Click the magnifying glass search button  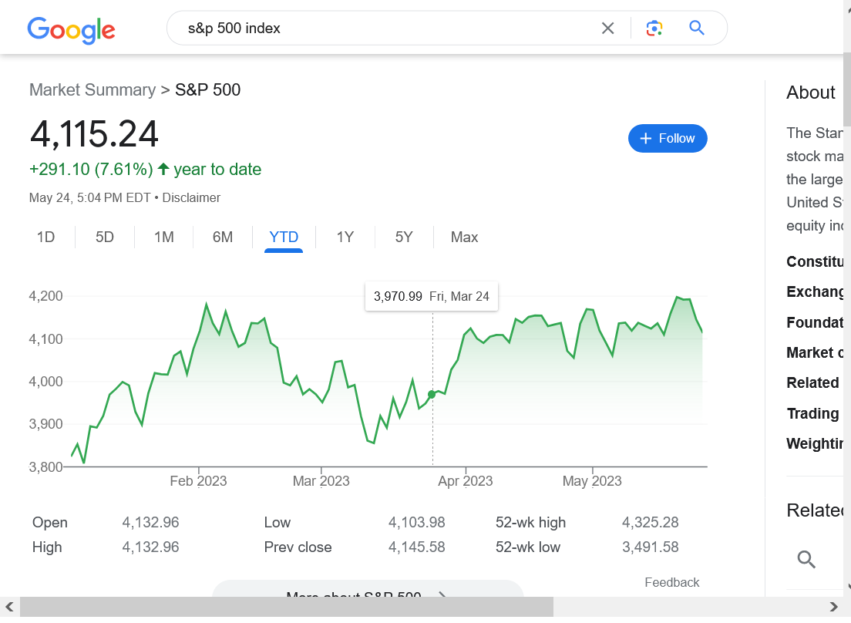click(x=697, y=29)
